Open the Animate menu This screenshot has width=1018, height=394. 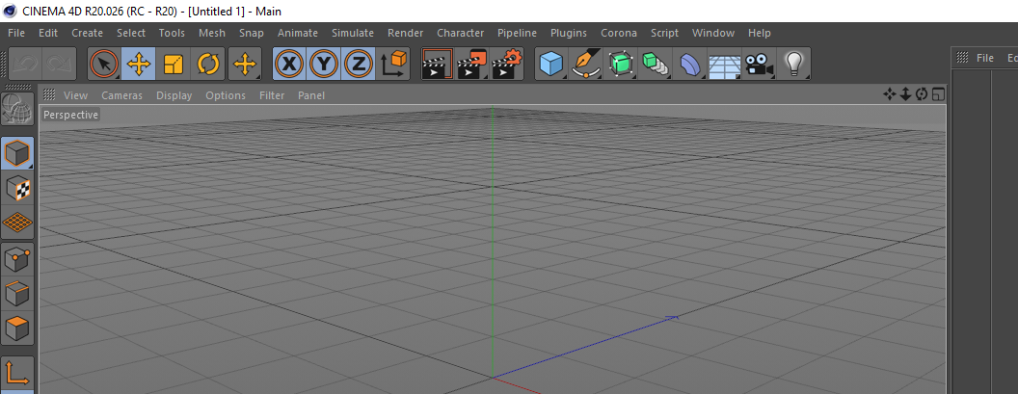click(x=297, y=33)
